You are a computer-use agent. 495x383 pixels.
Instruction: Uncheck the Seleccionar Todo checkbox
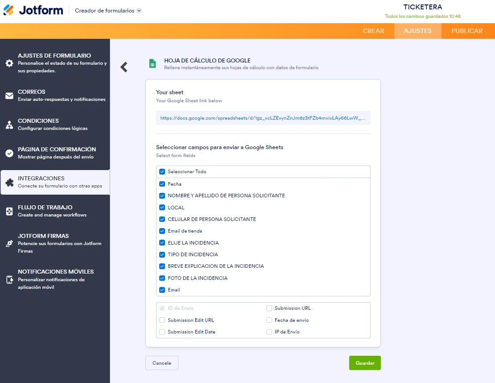(162, 171)
